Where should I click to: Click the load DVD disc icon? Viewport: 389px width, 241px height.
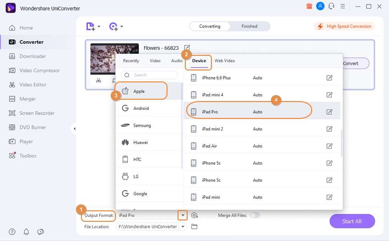coord(113,26)
